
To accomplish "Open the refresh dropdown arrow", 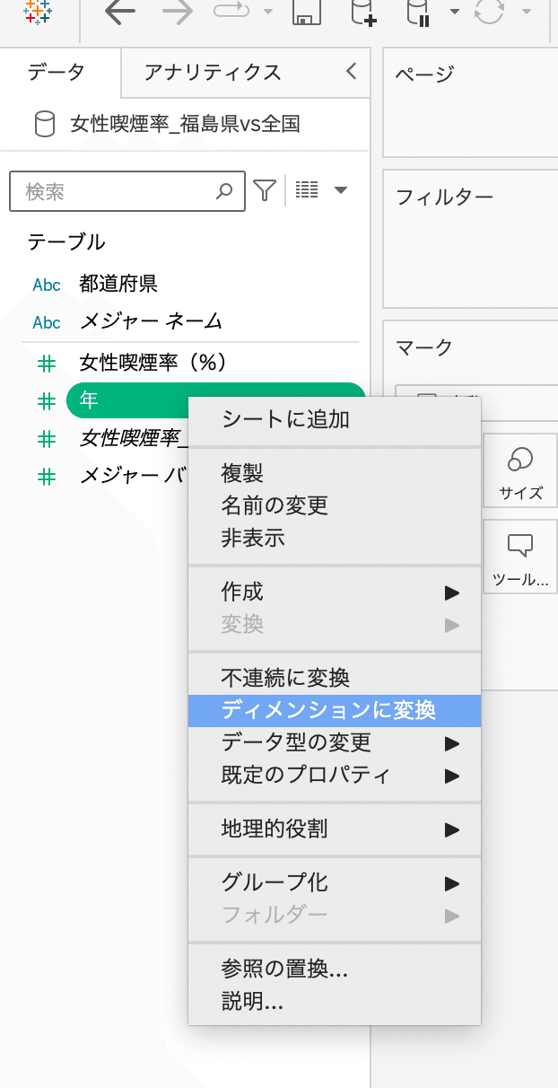I will [x=526, y=12].
